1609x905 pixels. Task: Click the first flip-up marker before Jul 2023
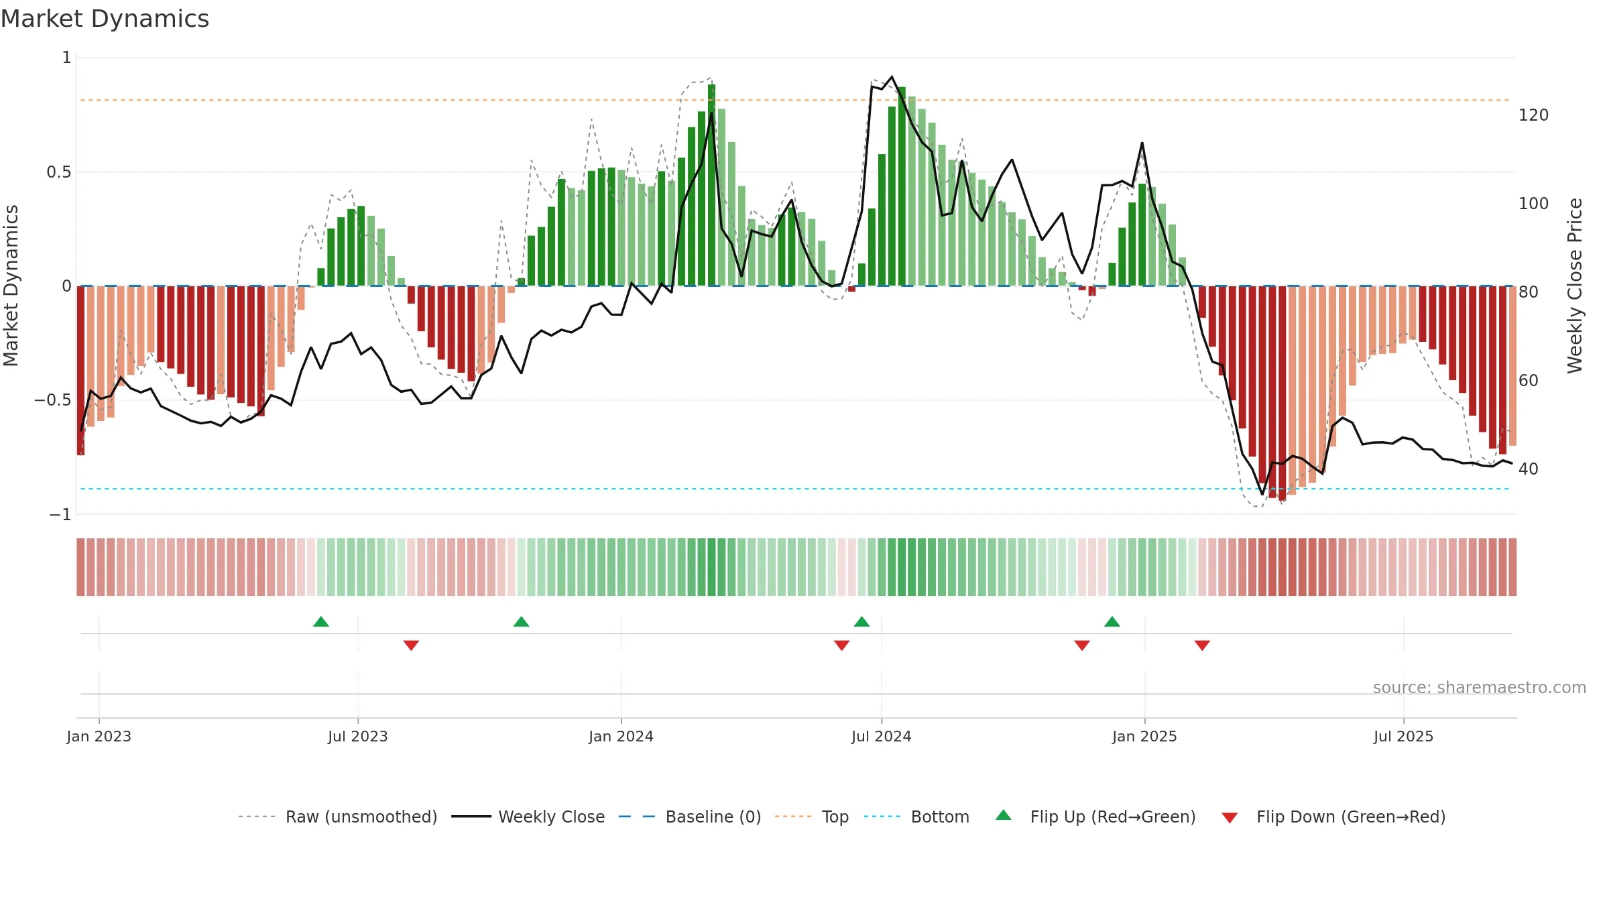point(321,621)
